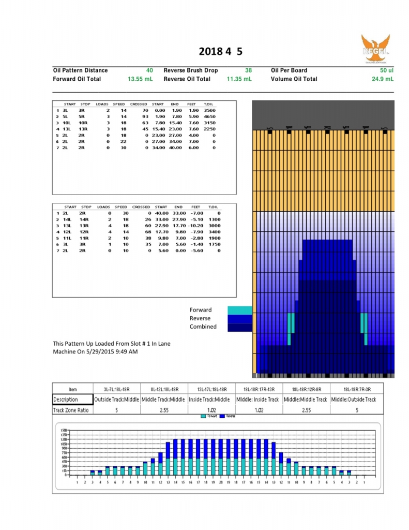Click the "4650" T.OIL cell

pyautogui.click(x=210, y=116)
